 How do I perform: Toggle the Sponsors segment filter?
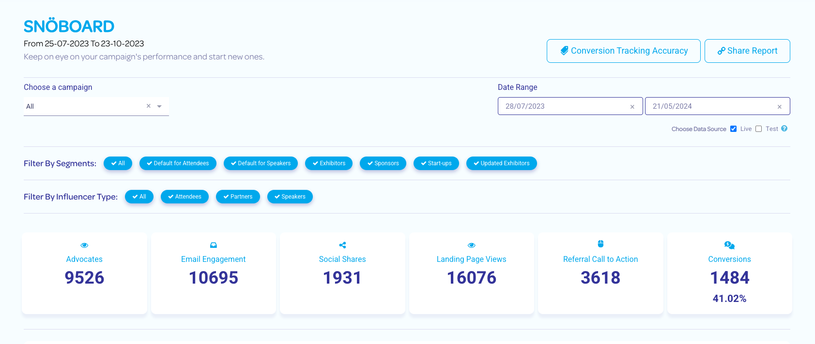tap(383, 163)
